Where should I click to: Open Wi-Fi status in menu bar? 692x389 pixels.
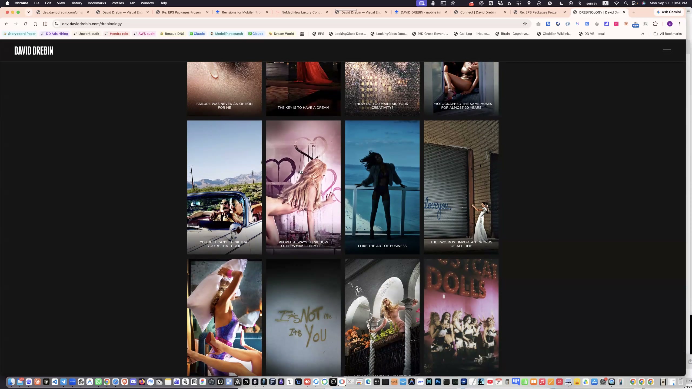point(617,3)
